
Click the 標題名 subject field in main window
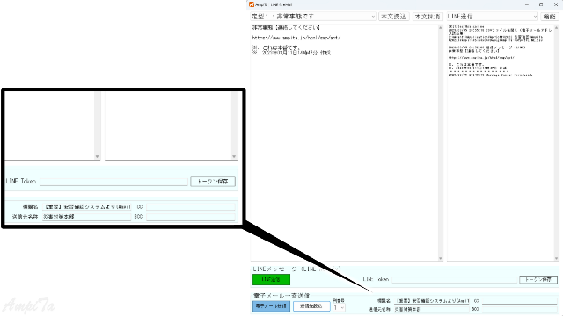[x=432, y=301]
